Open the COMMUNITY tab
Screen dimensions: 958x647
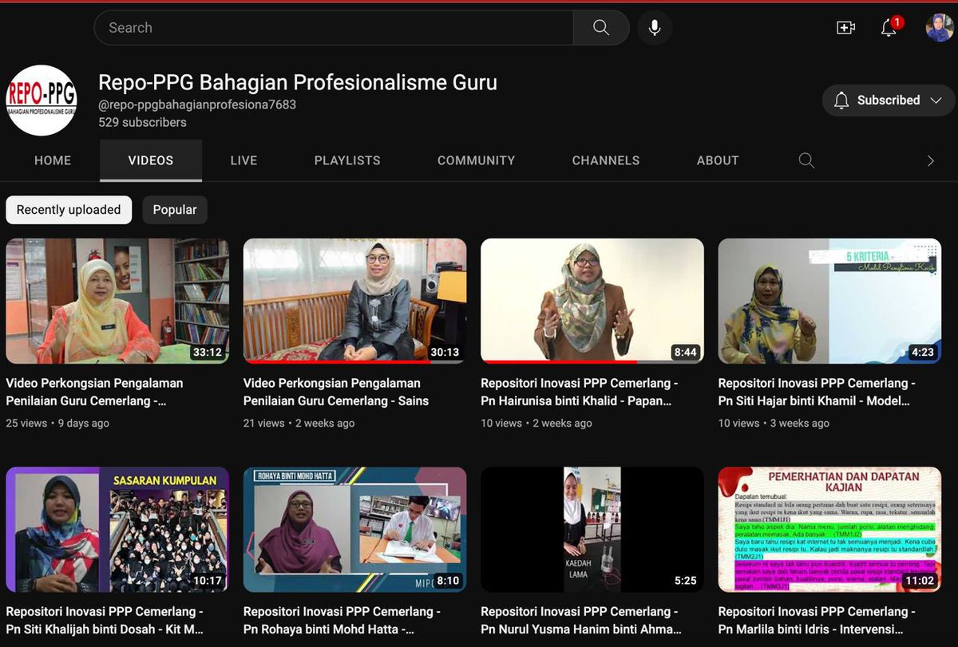476,160
